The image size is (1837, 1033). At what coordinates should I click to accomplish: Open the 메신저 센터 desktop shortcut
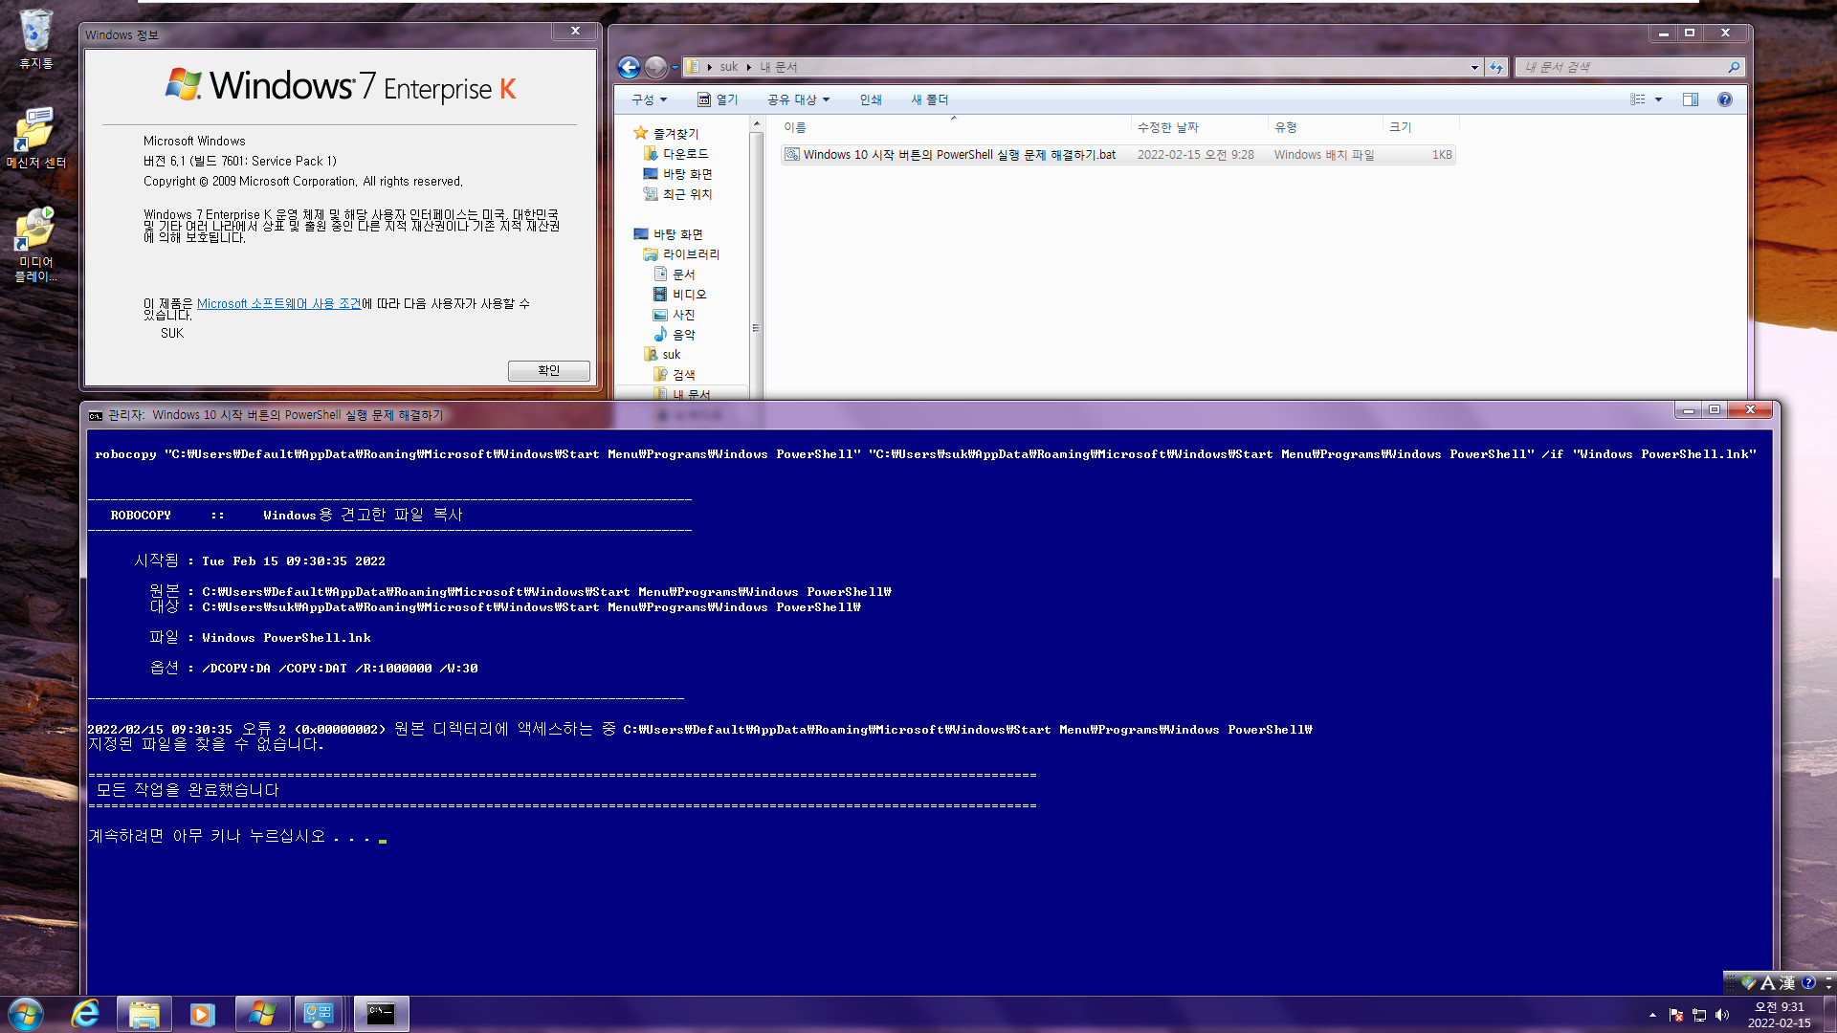point(35,138)
